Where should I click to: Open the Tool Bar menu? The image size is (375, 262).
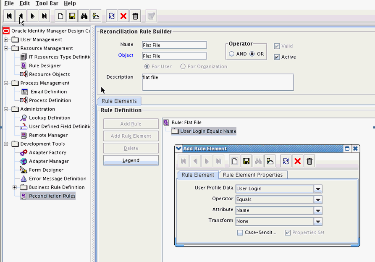coord(47,3)
